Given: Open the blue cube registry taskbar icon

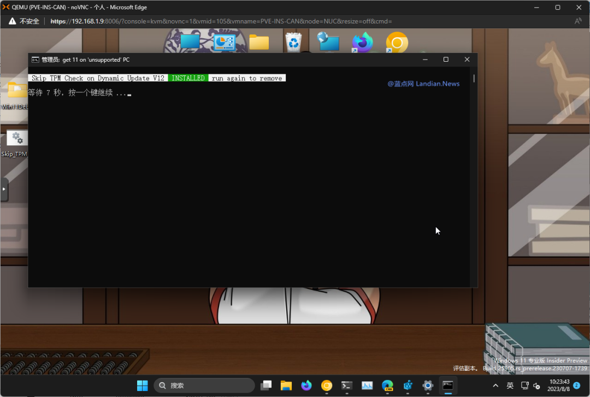Looking at the screenshot, I should point(408,386).
